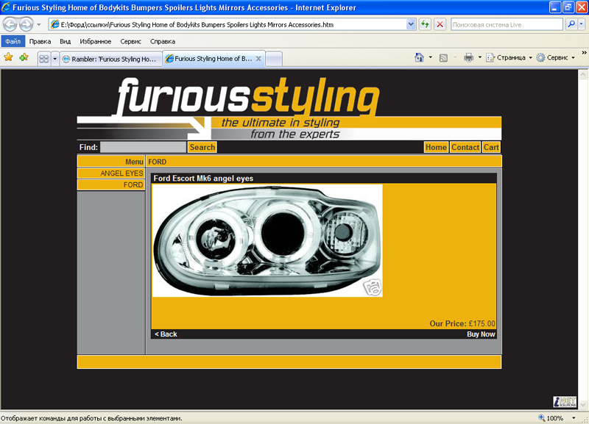Click the red Stop loading icon
589x424 pixels.
coord(440,25)
